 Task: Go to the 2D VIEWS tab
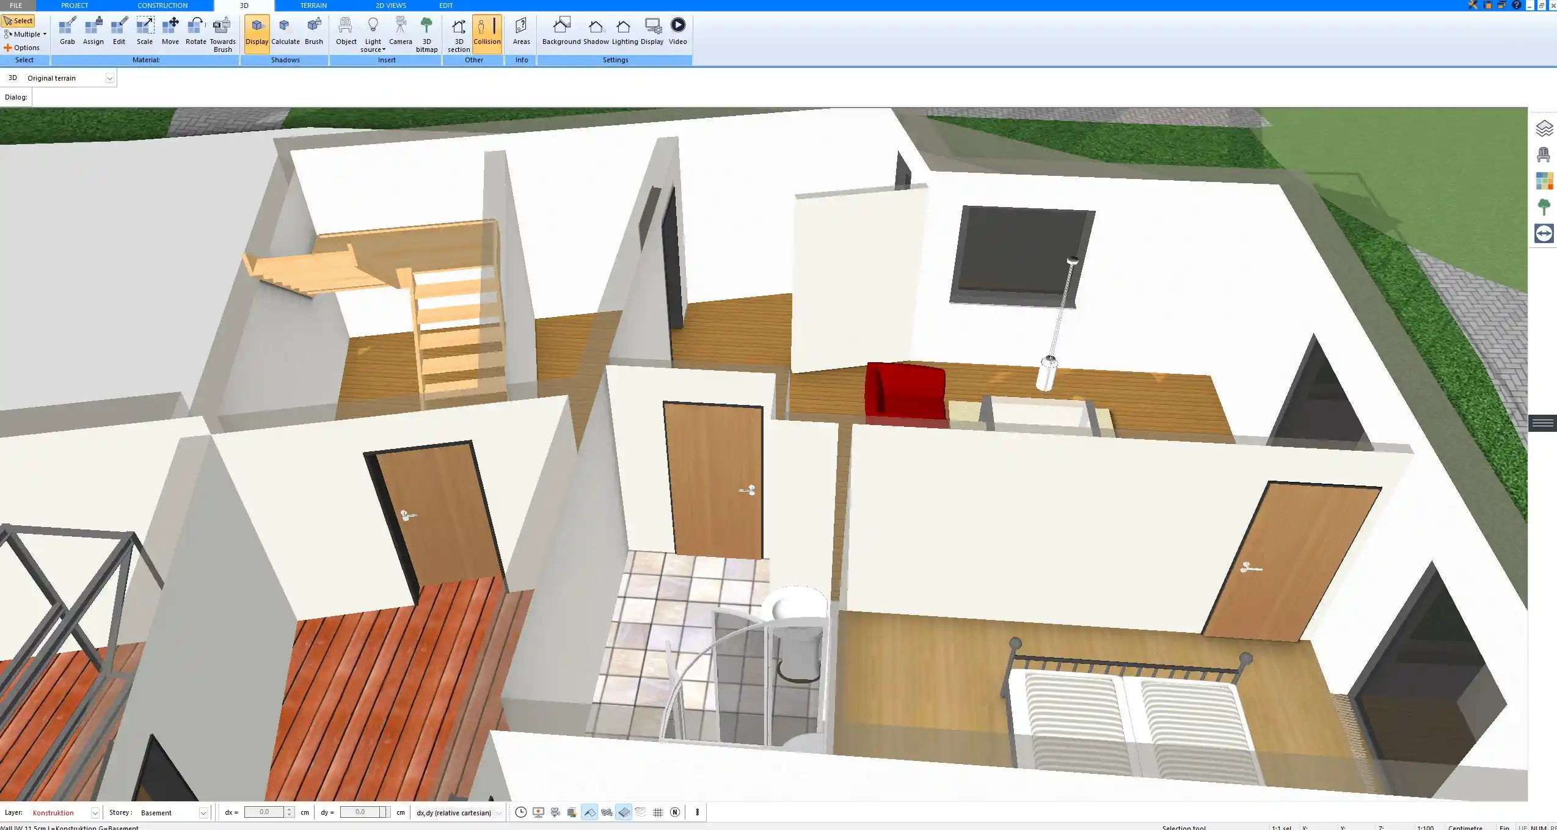click(x=390, y=5)
